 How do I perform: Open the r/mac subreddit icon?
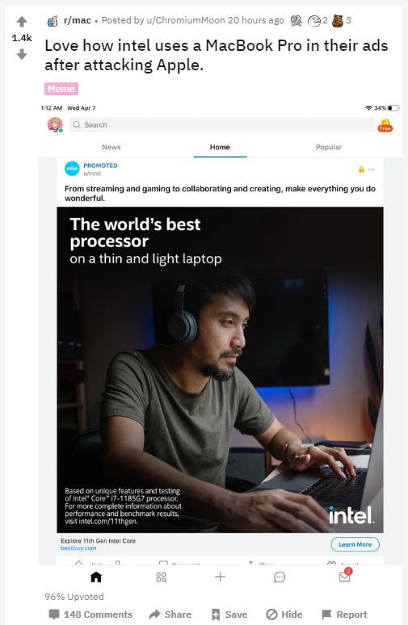(x=53, y=21)
